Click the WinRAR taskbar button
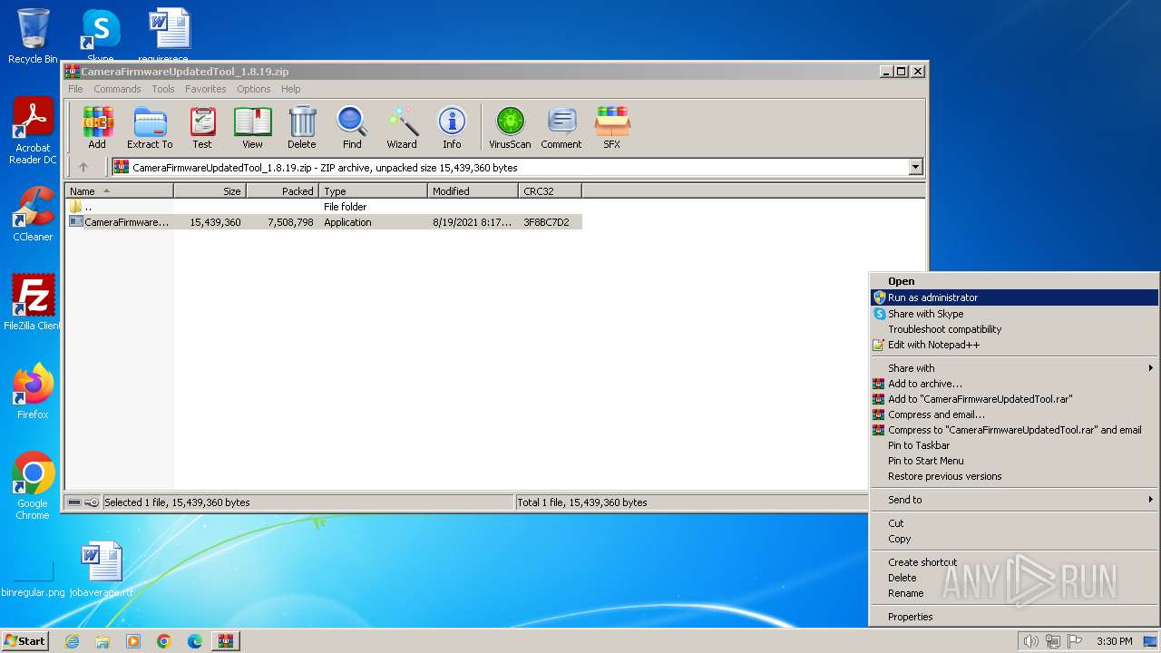This screenshot has width=1161, height=653. pyautogui.click(x=225, y=641)
